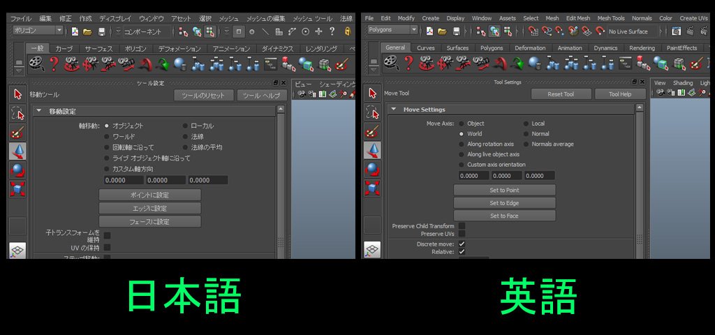
Task: Open shelf options arrow in Japanese window
Action: [x=19, y=72]
